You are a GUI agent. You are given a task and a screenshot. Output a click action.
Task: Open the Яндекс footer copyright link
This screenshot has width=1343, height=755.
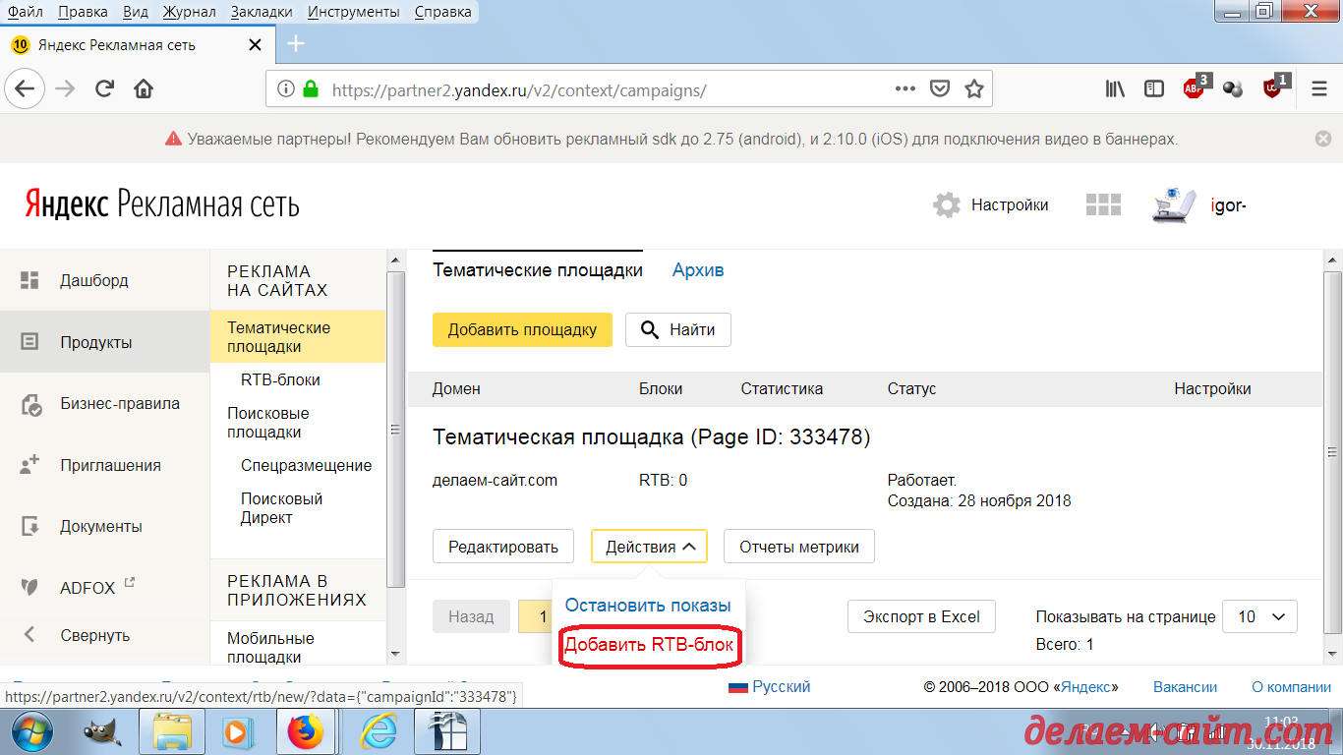(1087, 687)
